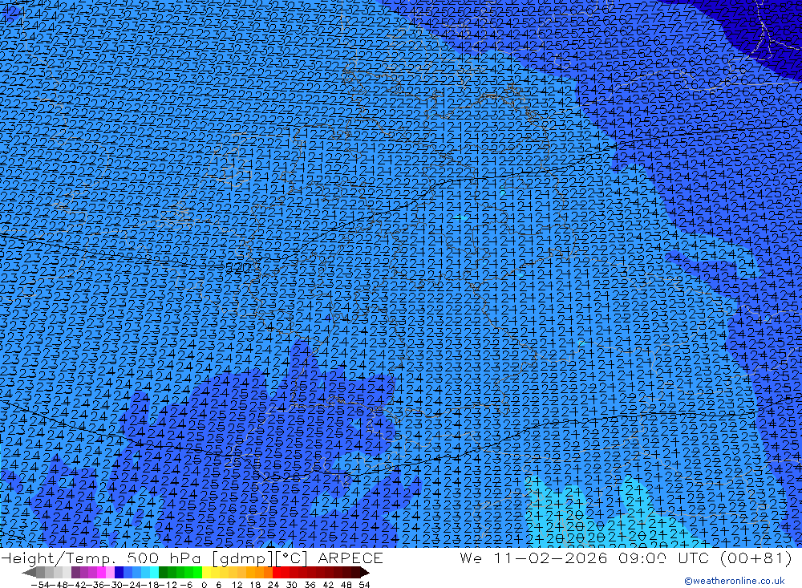Click the dark right arrow of the color scale
802x588 pixels.
click(x=365, y=573)
